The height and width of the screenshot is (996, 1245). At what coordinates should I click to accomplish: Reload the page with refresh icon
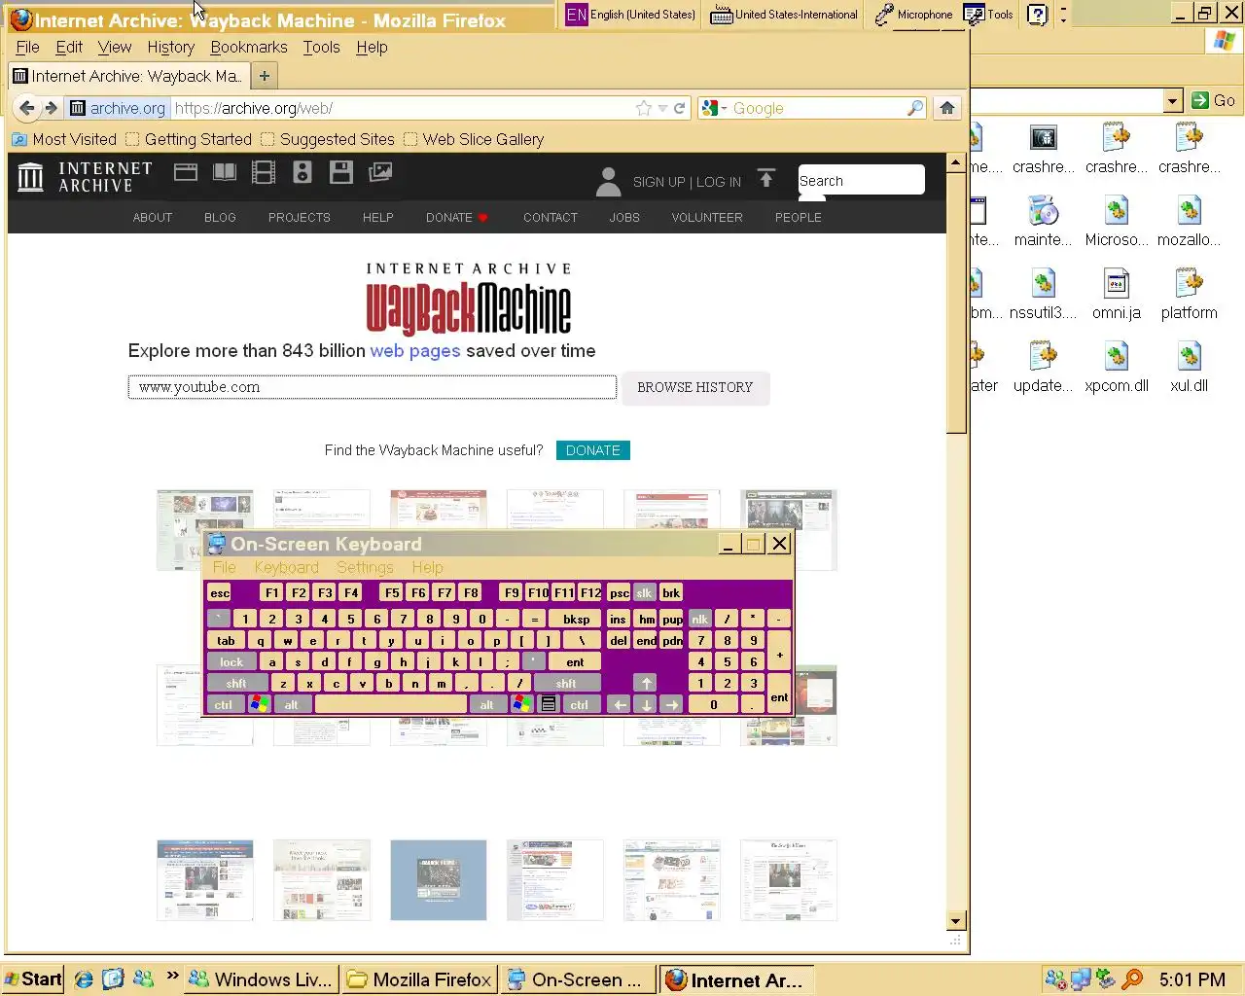point(680,108)
